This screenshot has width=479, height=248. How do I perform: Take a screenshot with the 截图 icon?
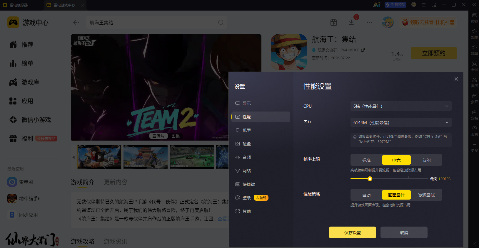click(474, 82)
